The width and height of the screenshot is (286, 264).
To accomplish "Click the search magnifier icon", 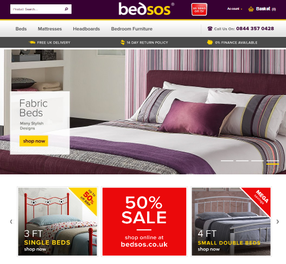I will (66, 9).
